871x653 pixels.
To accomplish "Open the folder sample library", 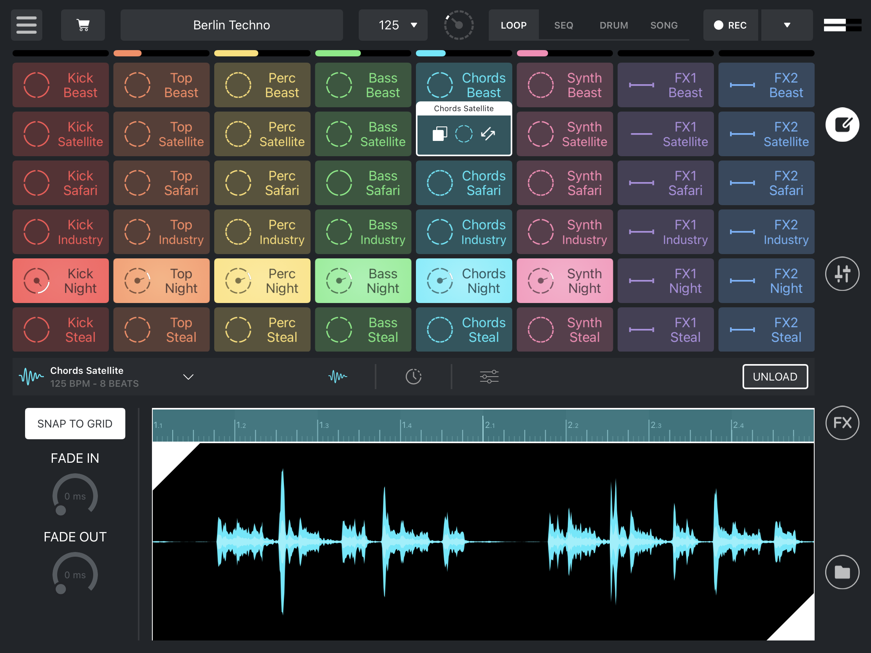I will coord(842,572).
